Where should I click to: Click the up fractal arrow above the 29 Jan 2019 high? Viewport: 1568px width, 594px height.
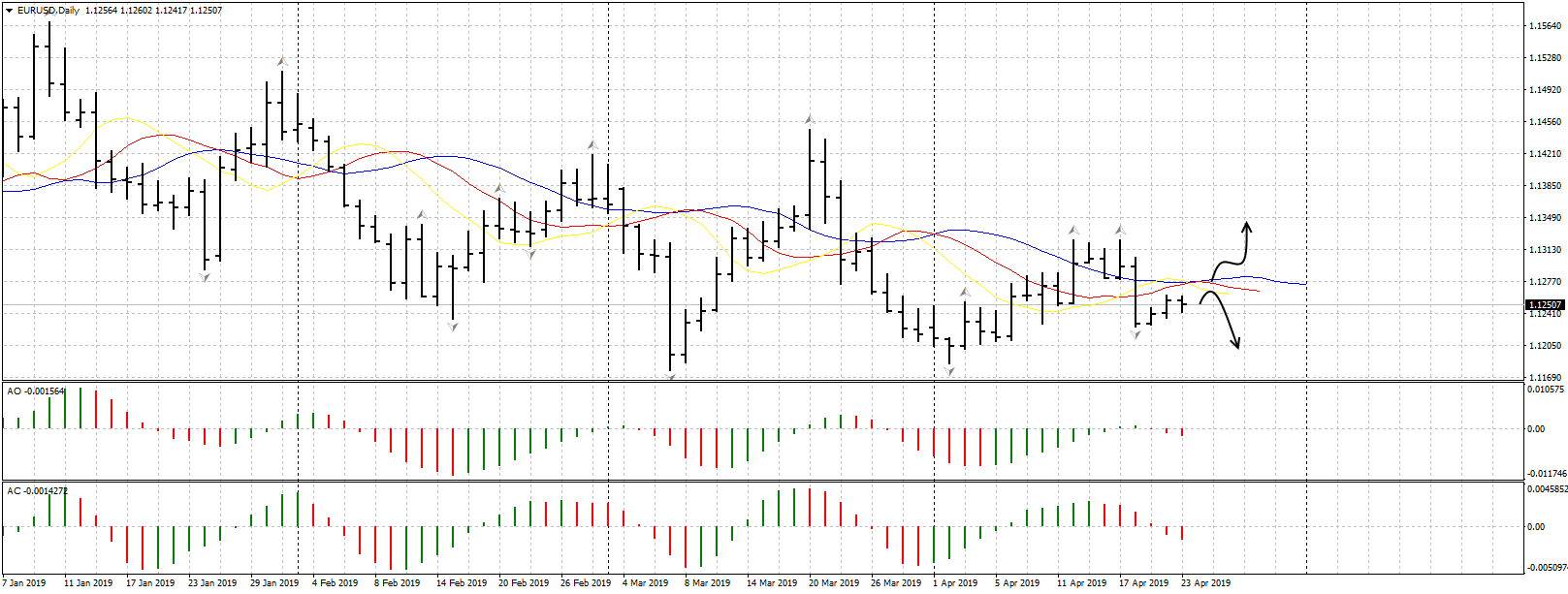(281, 61)
